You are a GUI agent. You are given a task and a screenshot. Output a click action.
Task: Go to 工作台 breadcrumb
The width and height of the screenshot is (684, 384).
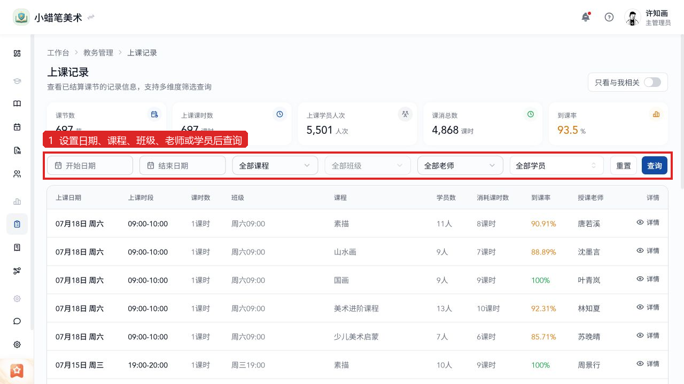click(x=58, y=53)
